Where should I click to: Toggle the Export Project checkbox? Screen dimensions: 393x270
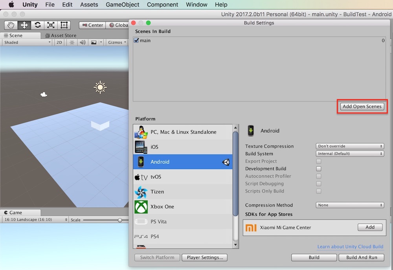(x=319, y=161)
